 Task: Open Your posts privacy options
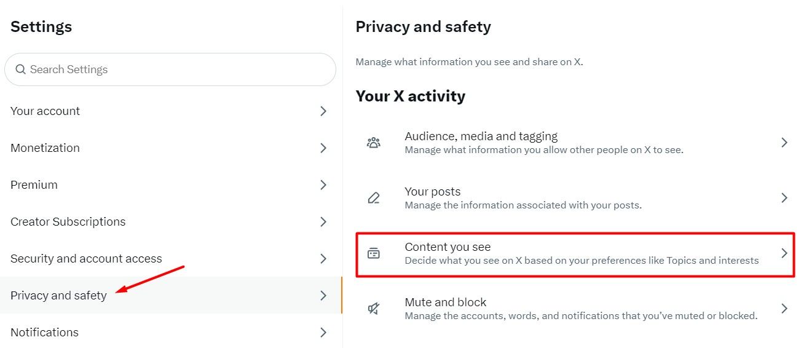pyautogui.click(x=432, y=192)
